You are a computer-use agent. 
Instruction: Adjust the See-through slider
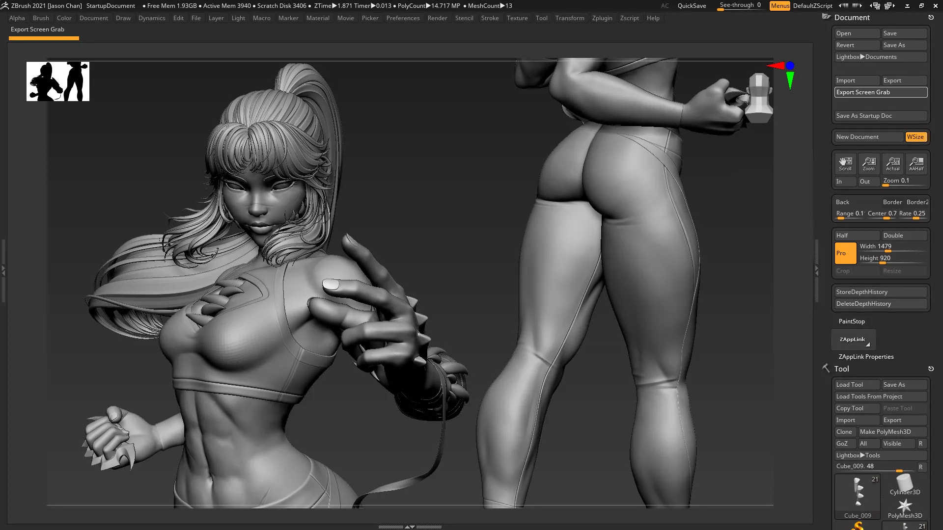(740, 6)
